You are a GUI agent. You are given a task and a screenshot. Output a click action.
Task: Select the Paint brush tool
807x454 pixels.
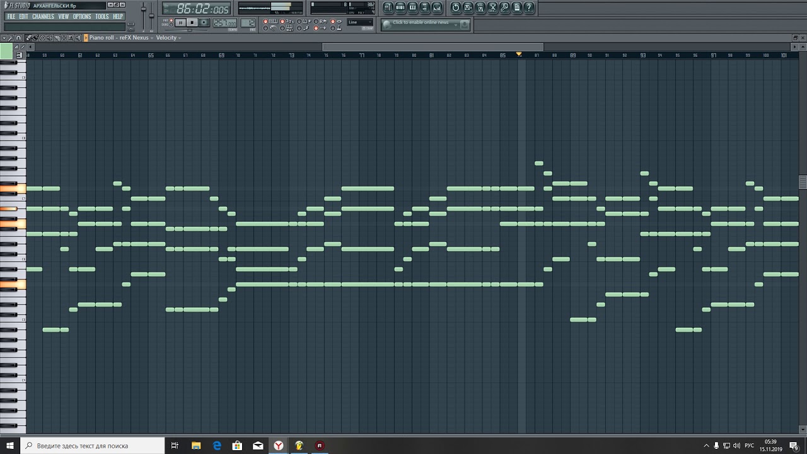(x=35, y=38)
